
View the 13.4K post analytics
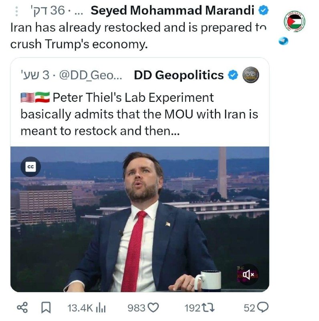point(87,308)
